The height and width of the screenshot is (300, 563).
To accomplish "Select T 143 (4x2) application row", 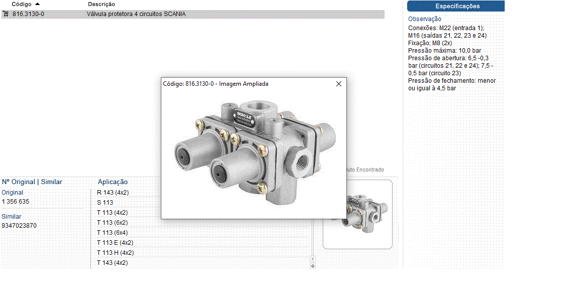I will click(x=112, y=263).
